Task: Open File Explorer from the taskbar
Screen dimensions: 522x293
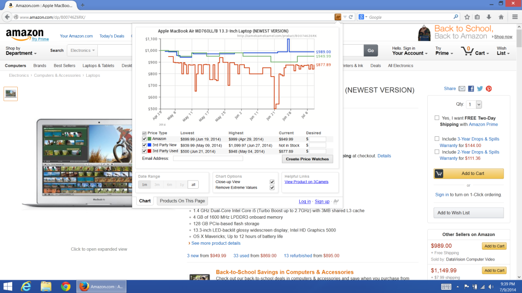Action: [x=46, y=286]
